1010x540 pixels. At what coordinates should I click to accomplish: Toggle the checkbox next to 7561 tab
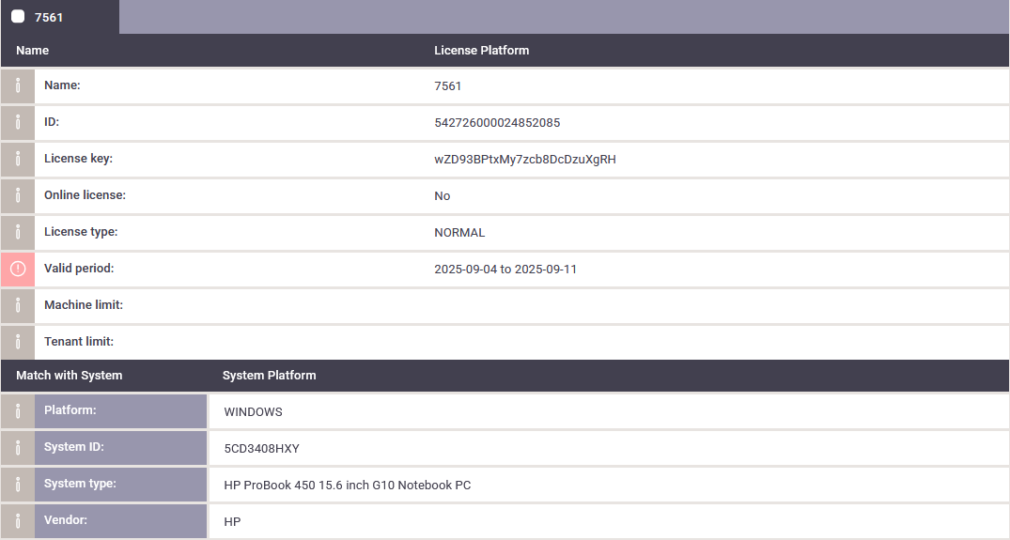pos(18,17)
